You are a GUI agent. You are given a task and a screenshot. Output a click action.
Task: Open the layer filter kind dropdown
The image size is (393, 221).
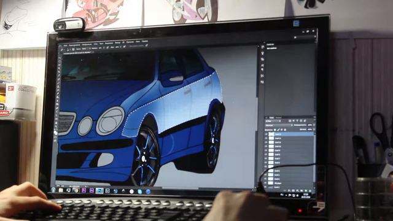pos(273,121)
